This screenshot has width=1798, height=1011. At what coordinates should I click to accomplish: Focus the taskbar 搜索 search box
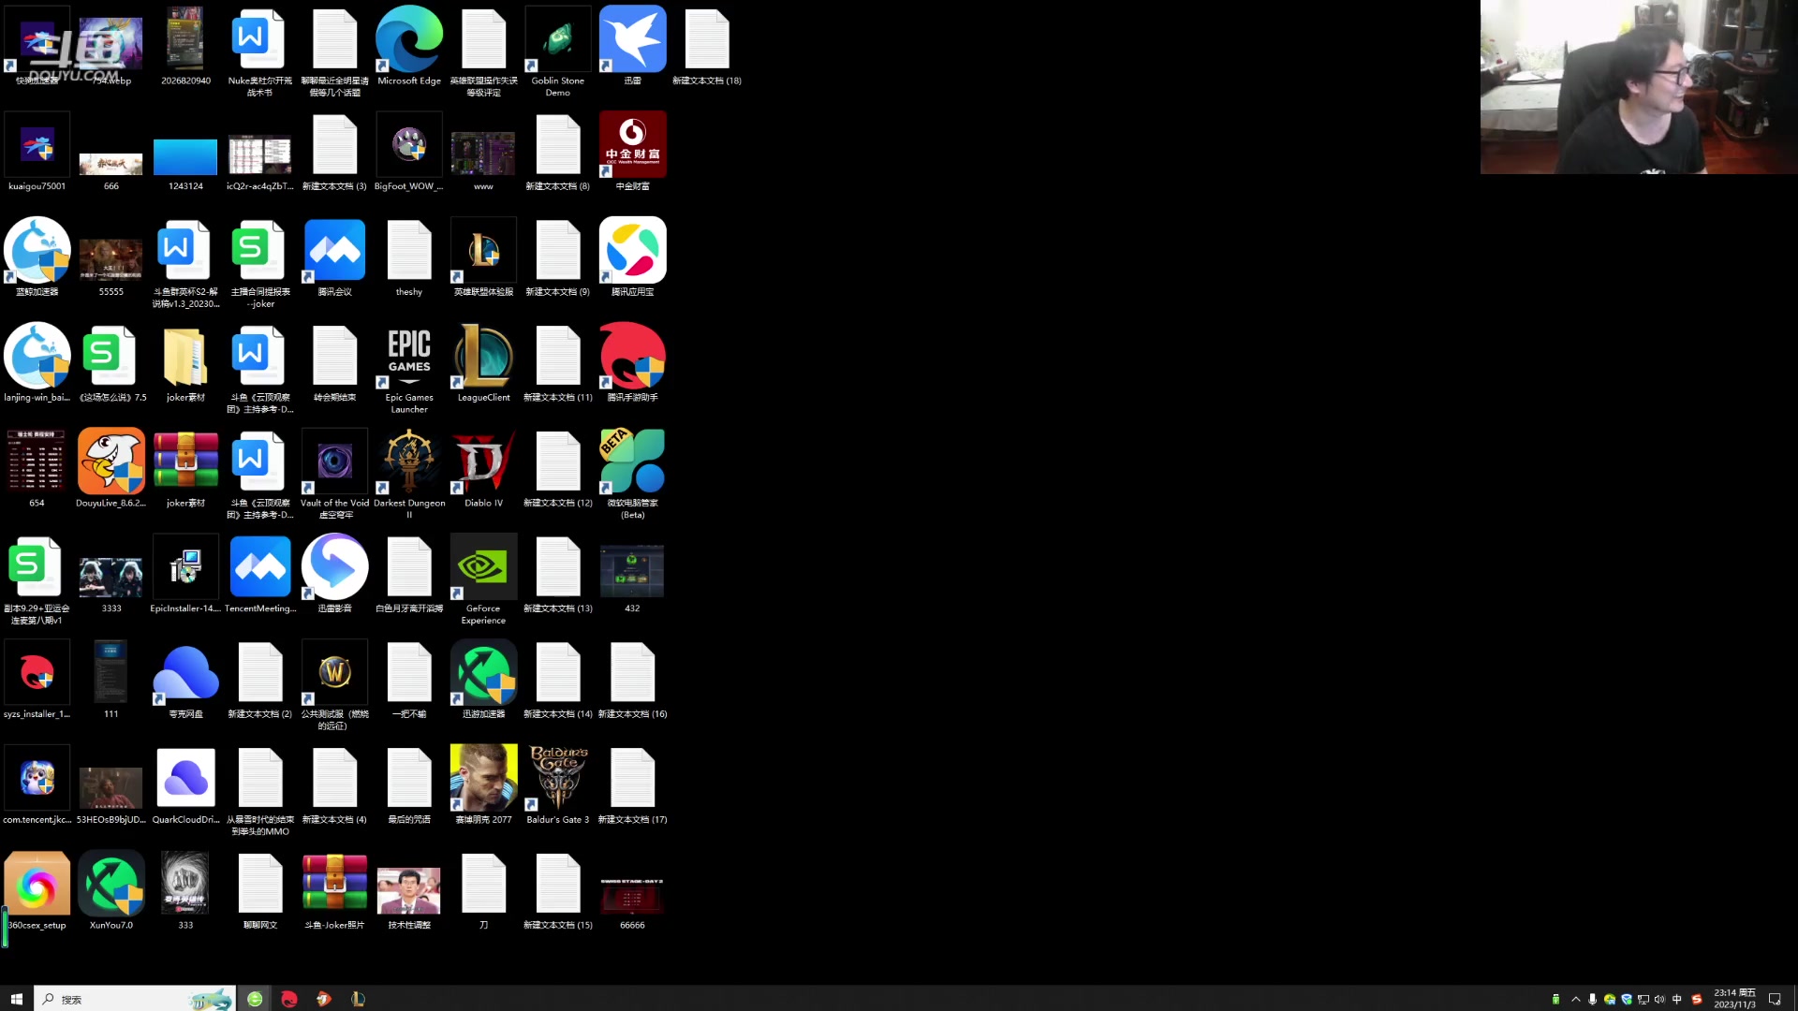[134, 999]
